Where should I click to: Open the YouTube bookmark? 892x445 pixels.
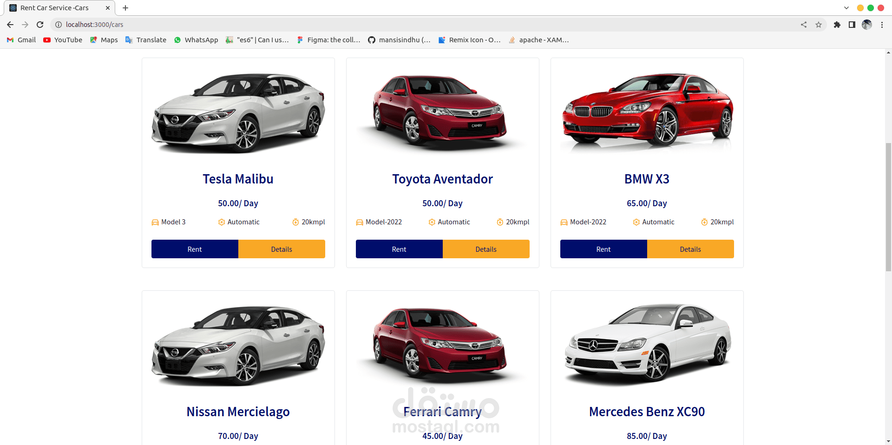pos(63,40)
